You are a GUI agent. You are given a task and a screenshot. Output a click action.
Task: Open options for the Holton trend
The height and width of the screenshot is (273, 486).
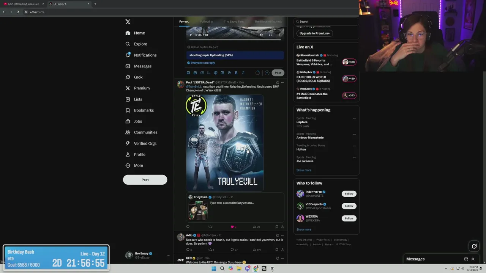click(x=355, y=146)
